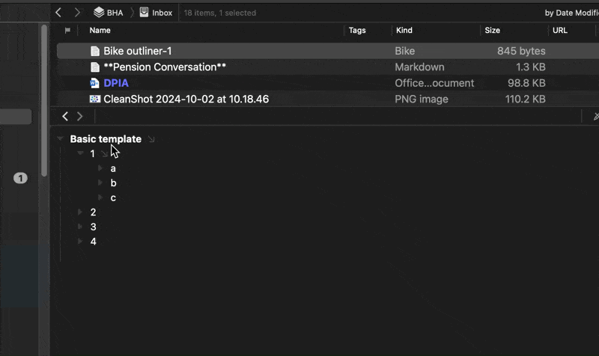Sort list by Kind column

point(404,30)
